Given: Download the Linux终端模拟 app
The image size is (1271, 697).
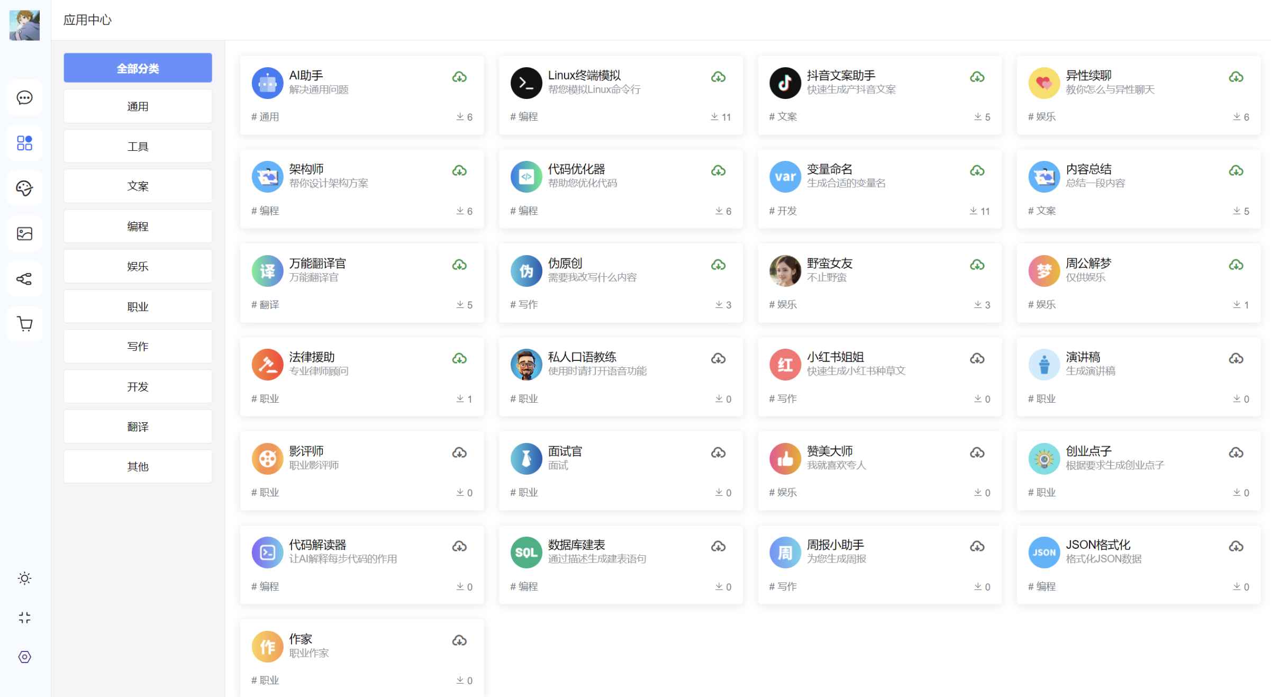Looking at the screenshot, I should [x=718, y=76].
